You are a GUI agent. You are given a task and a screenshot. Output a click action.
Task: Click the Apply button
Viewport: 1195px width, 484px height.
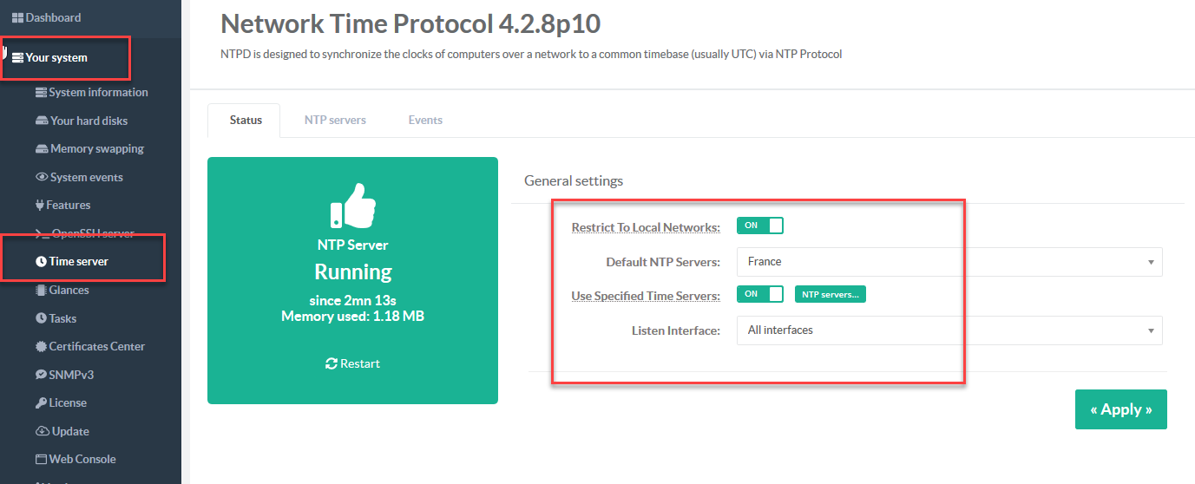pos(1120,409)
